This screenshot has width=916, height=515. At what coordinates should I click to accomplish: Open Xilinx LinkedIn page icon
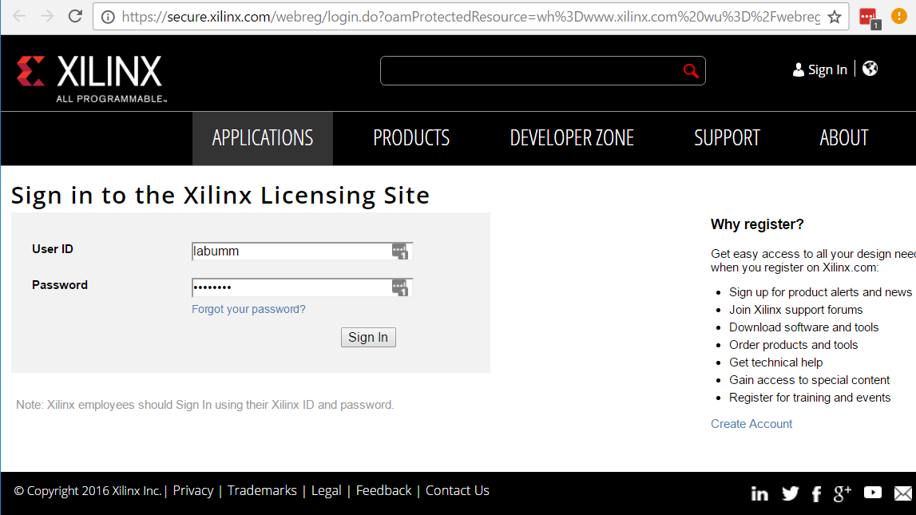pos(759,494)
